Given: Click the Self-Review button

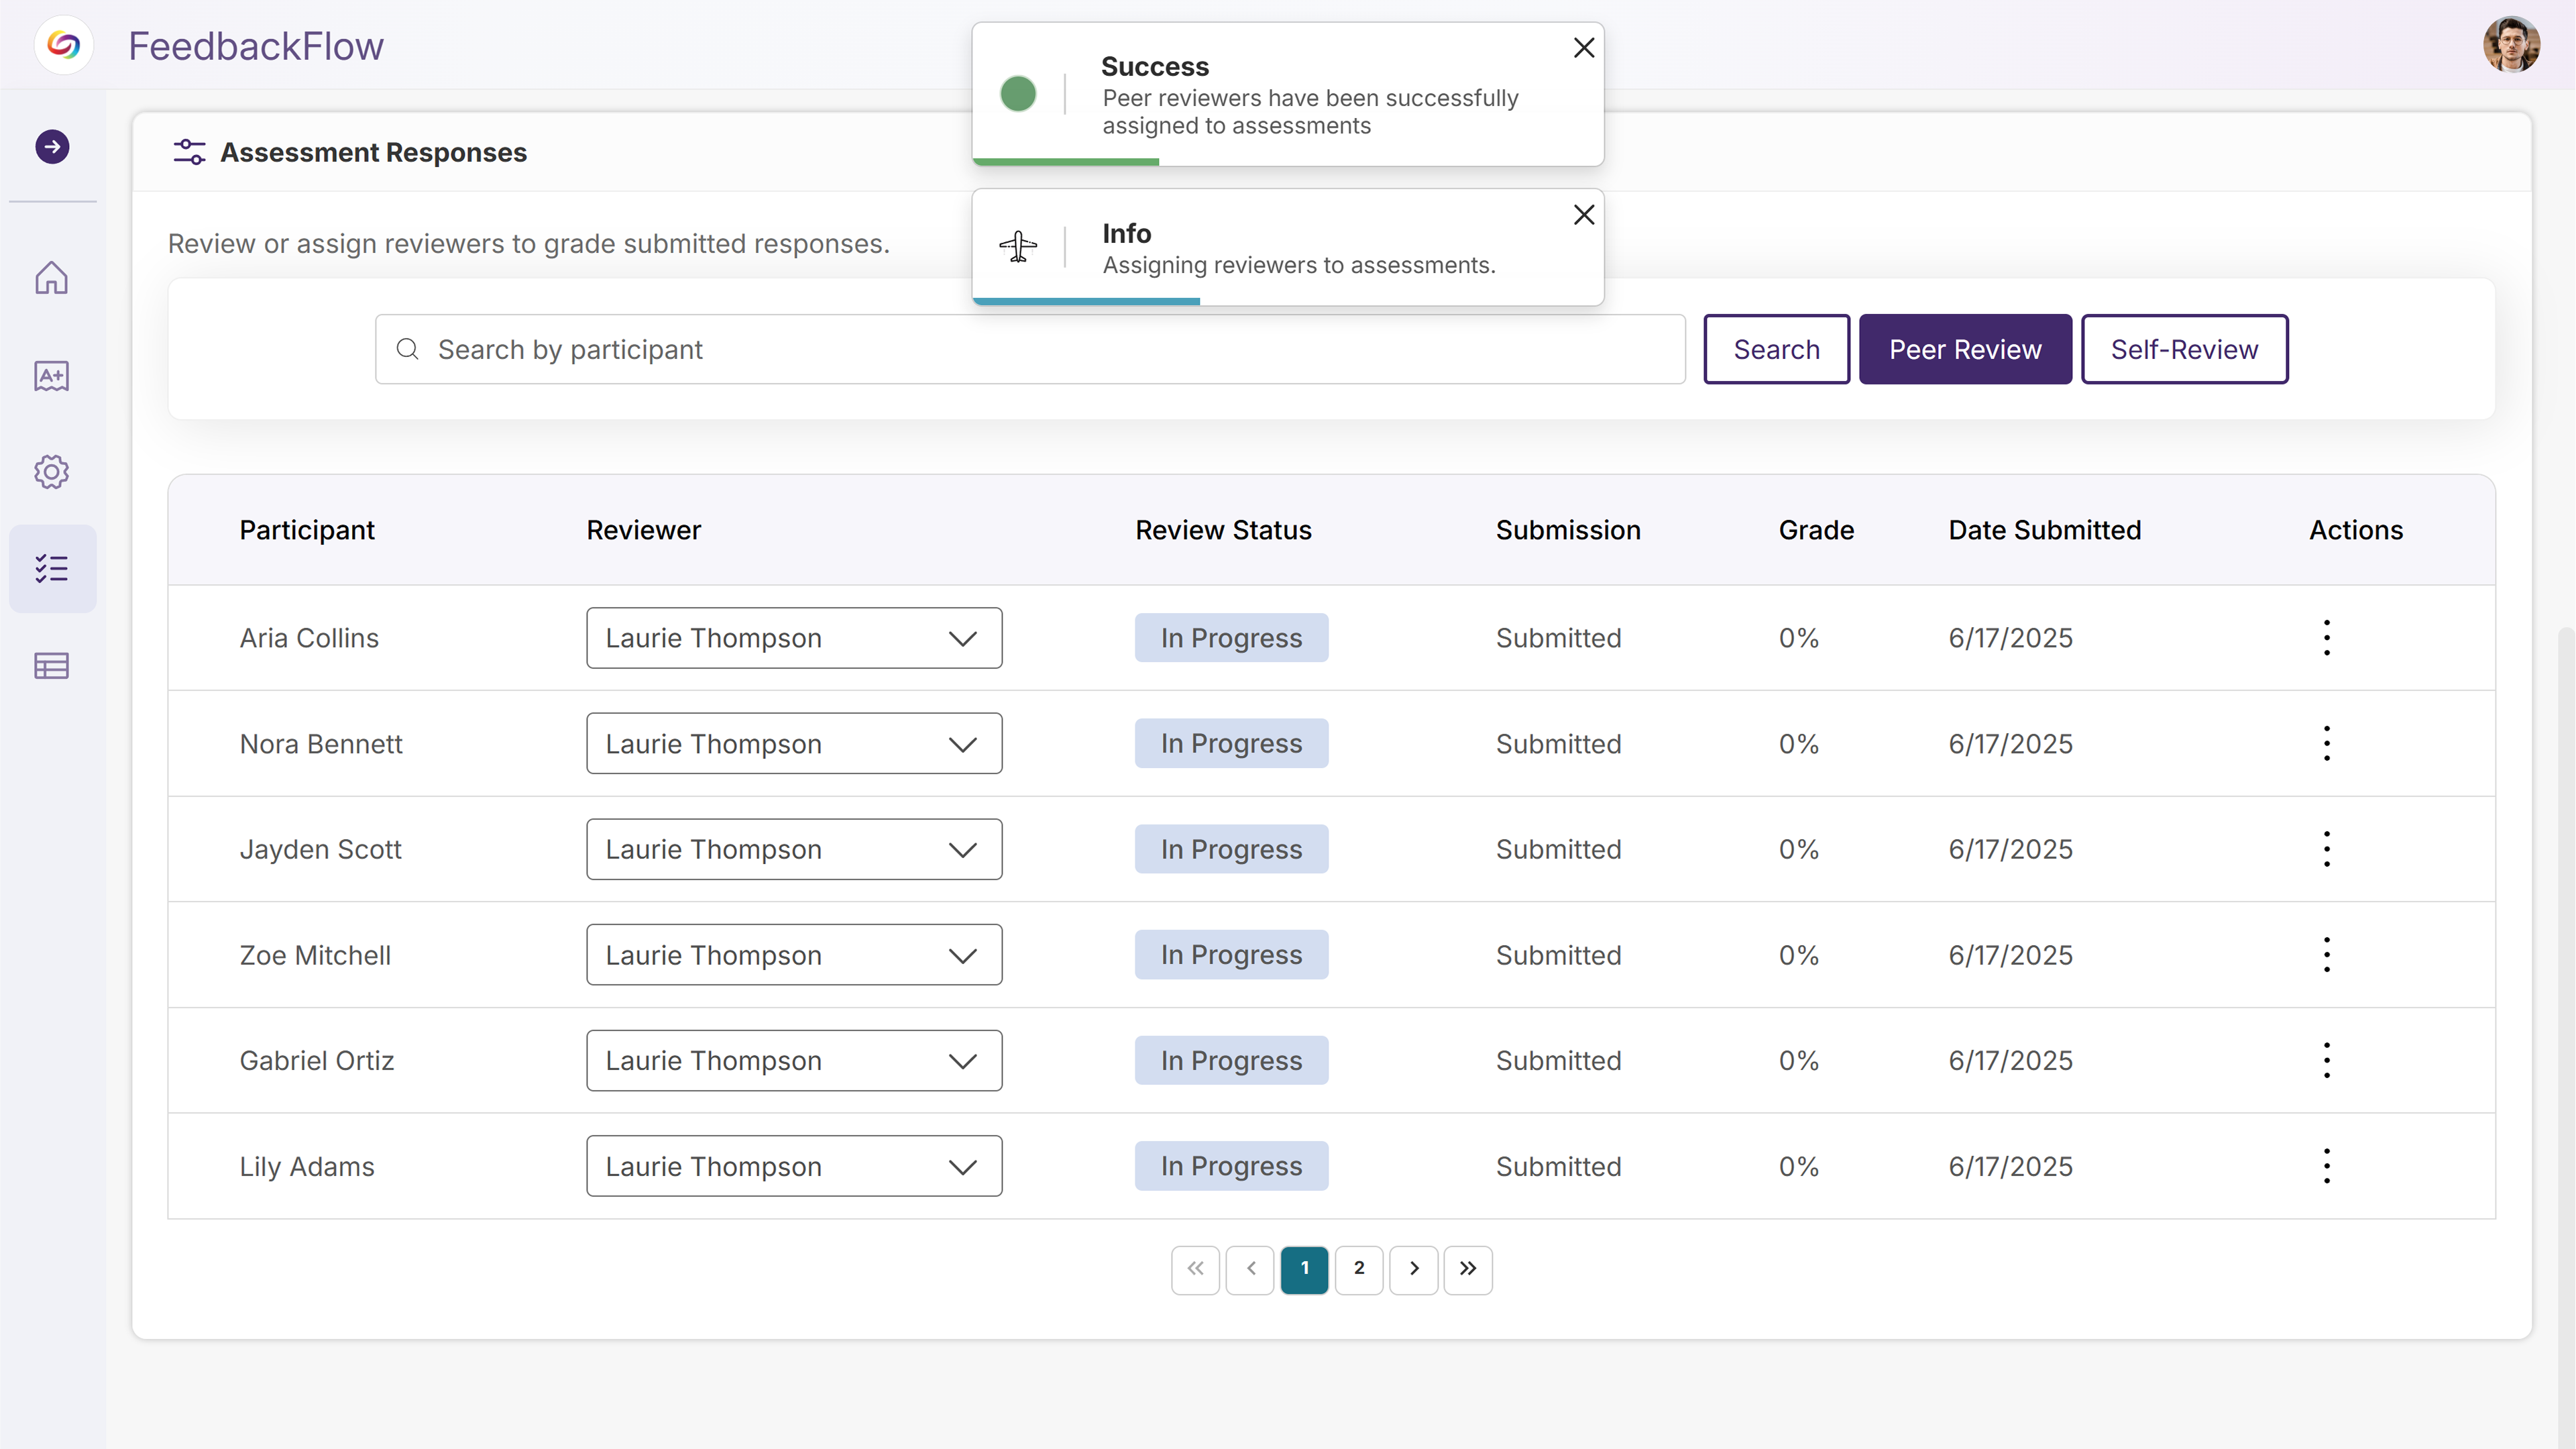Looking at the screenshot, I should (x=2184, y=350).
